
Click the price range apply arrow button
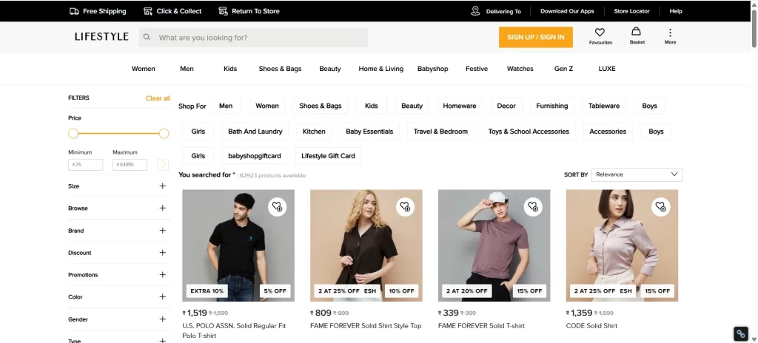[163, 165]
